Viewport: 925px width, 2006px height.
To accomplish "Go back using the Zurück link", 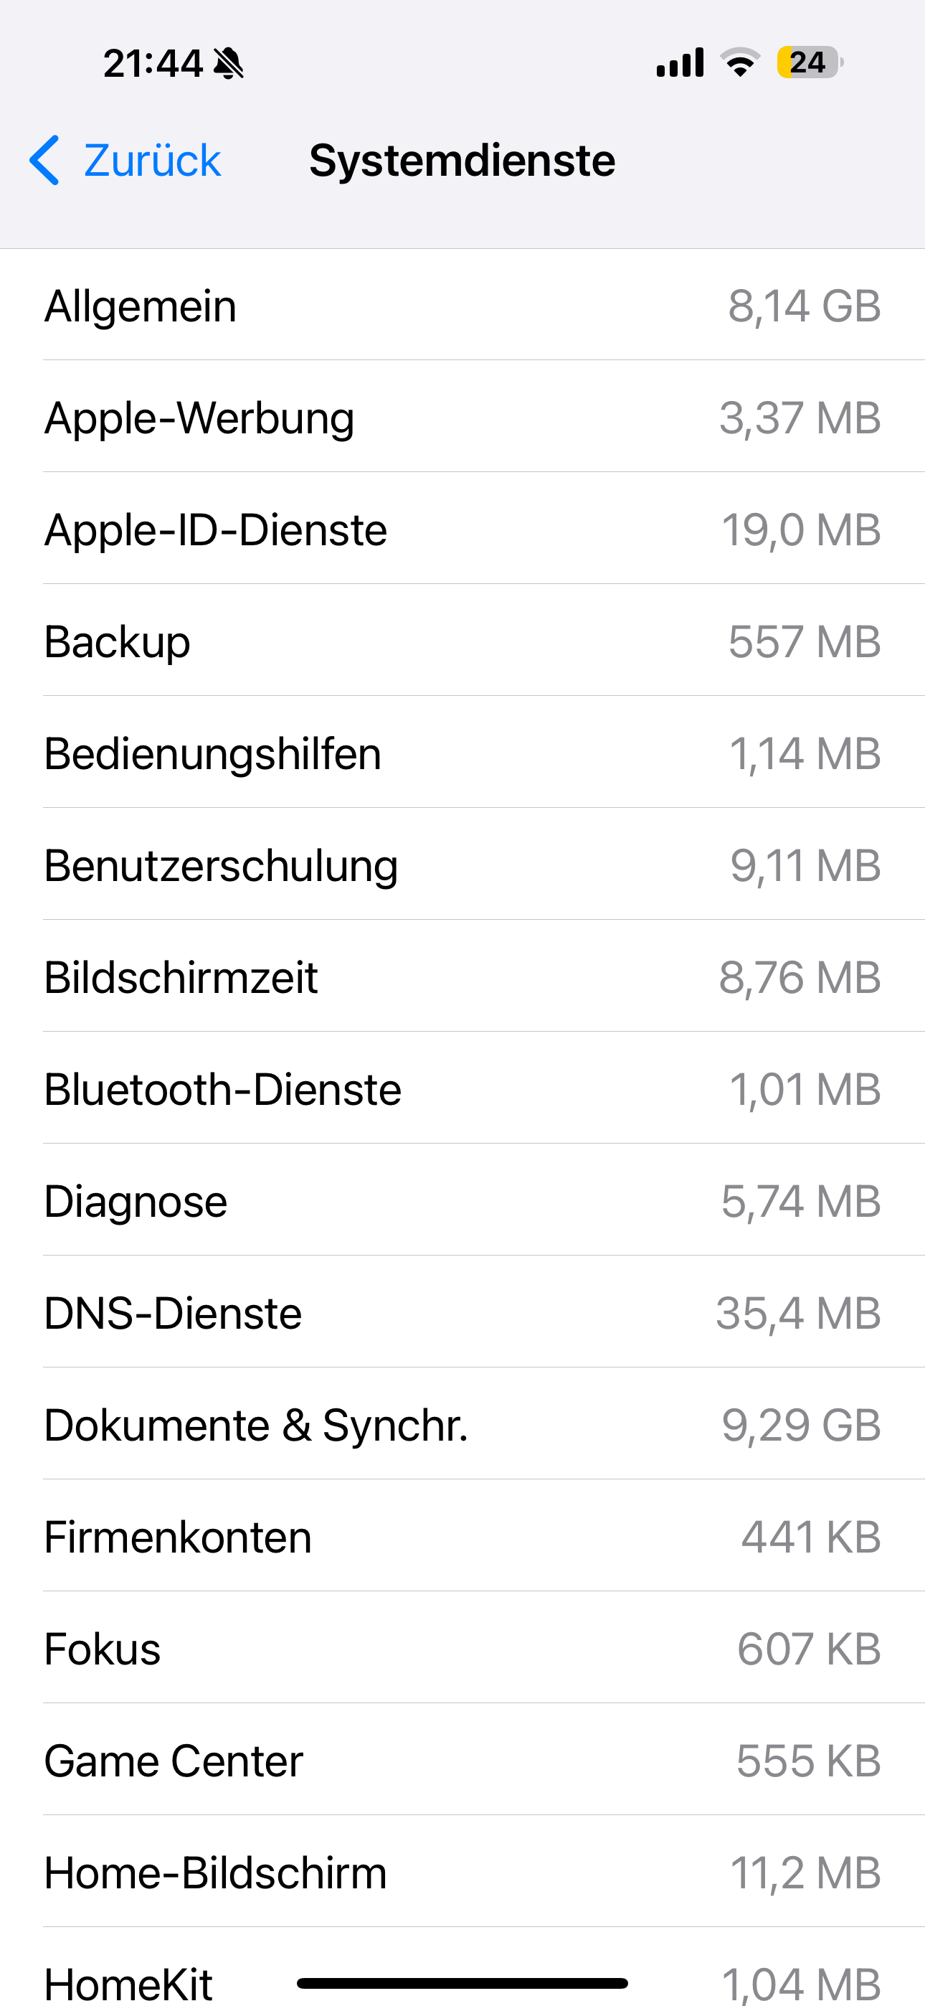I will 152,161.
